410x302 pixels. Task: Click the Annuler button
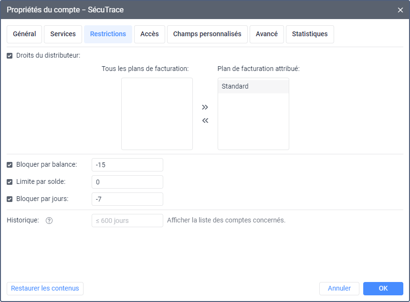[x=339, y=289]
